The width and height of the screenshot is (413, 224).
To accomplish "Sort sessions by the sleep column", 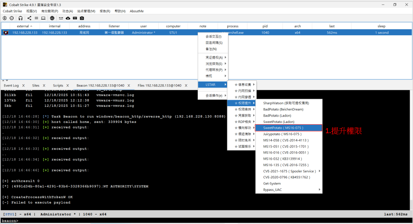I will pyautogui.click(x=381, y=26).
